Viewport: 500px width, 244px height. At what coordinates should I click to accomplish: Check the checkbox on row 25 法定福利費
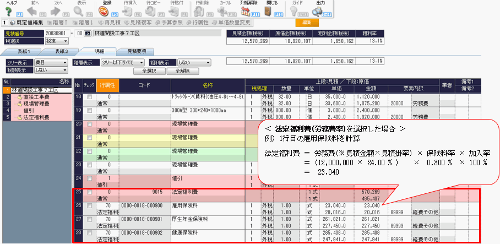point(90,192)
